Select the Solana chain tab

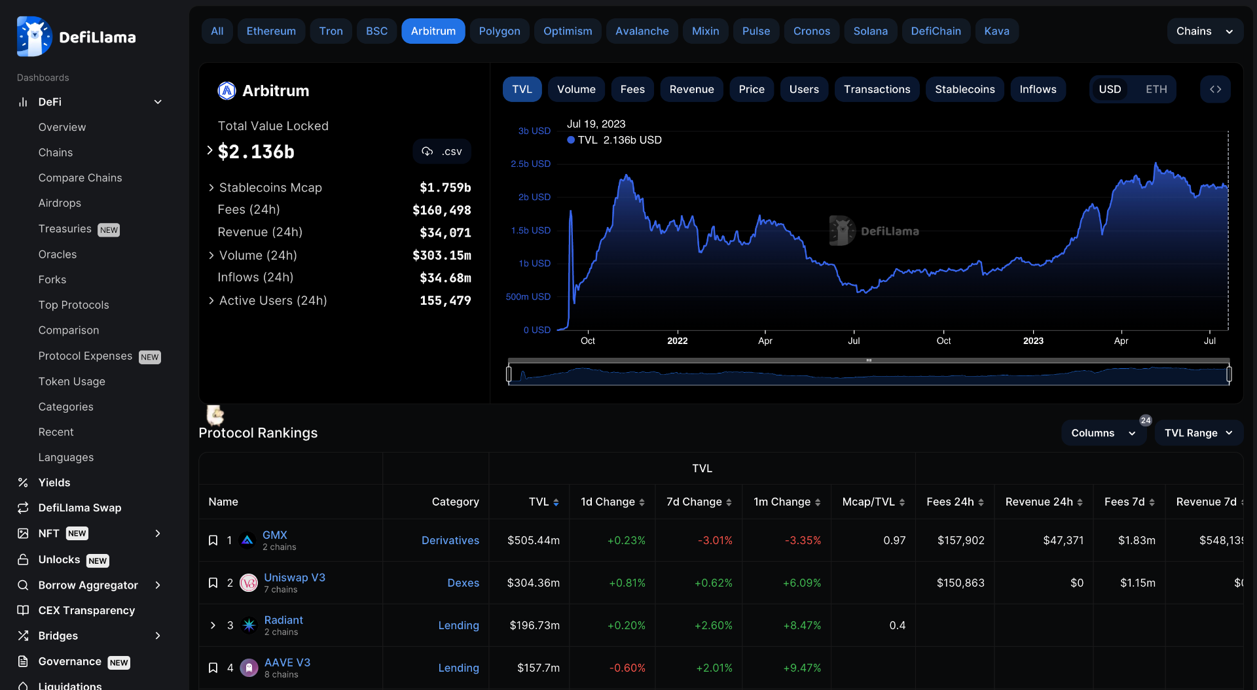coord(870,31)
